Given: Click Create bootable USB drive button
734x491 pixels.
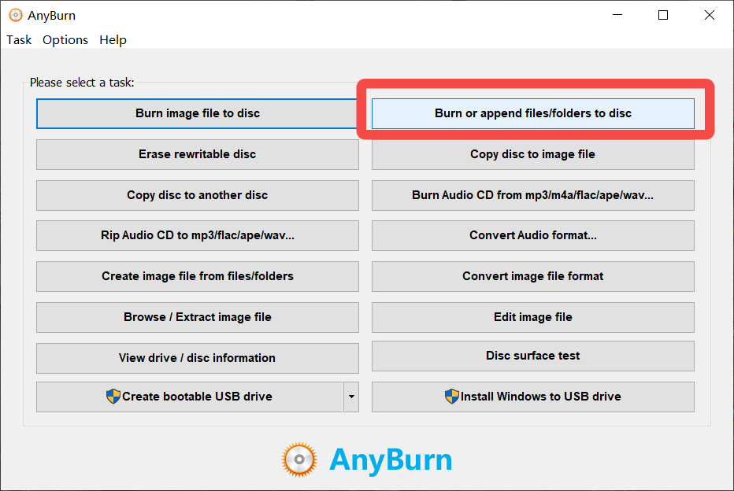Looking at the screenshot, I should tap(190, 397).
